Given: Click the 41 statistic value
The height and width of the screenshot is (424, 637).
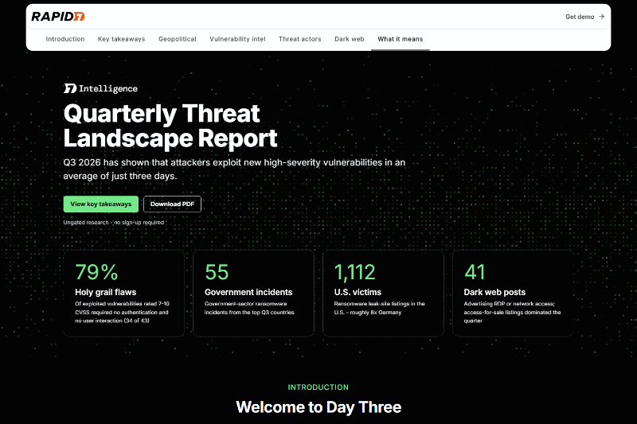Looking at the screenshot, I should [475, 272].
